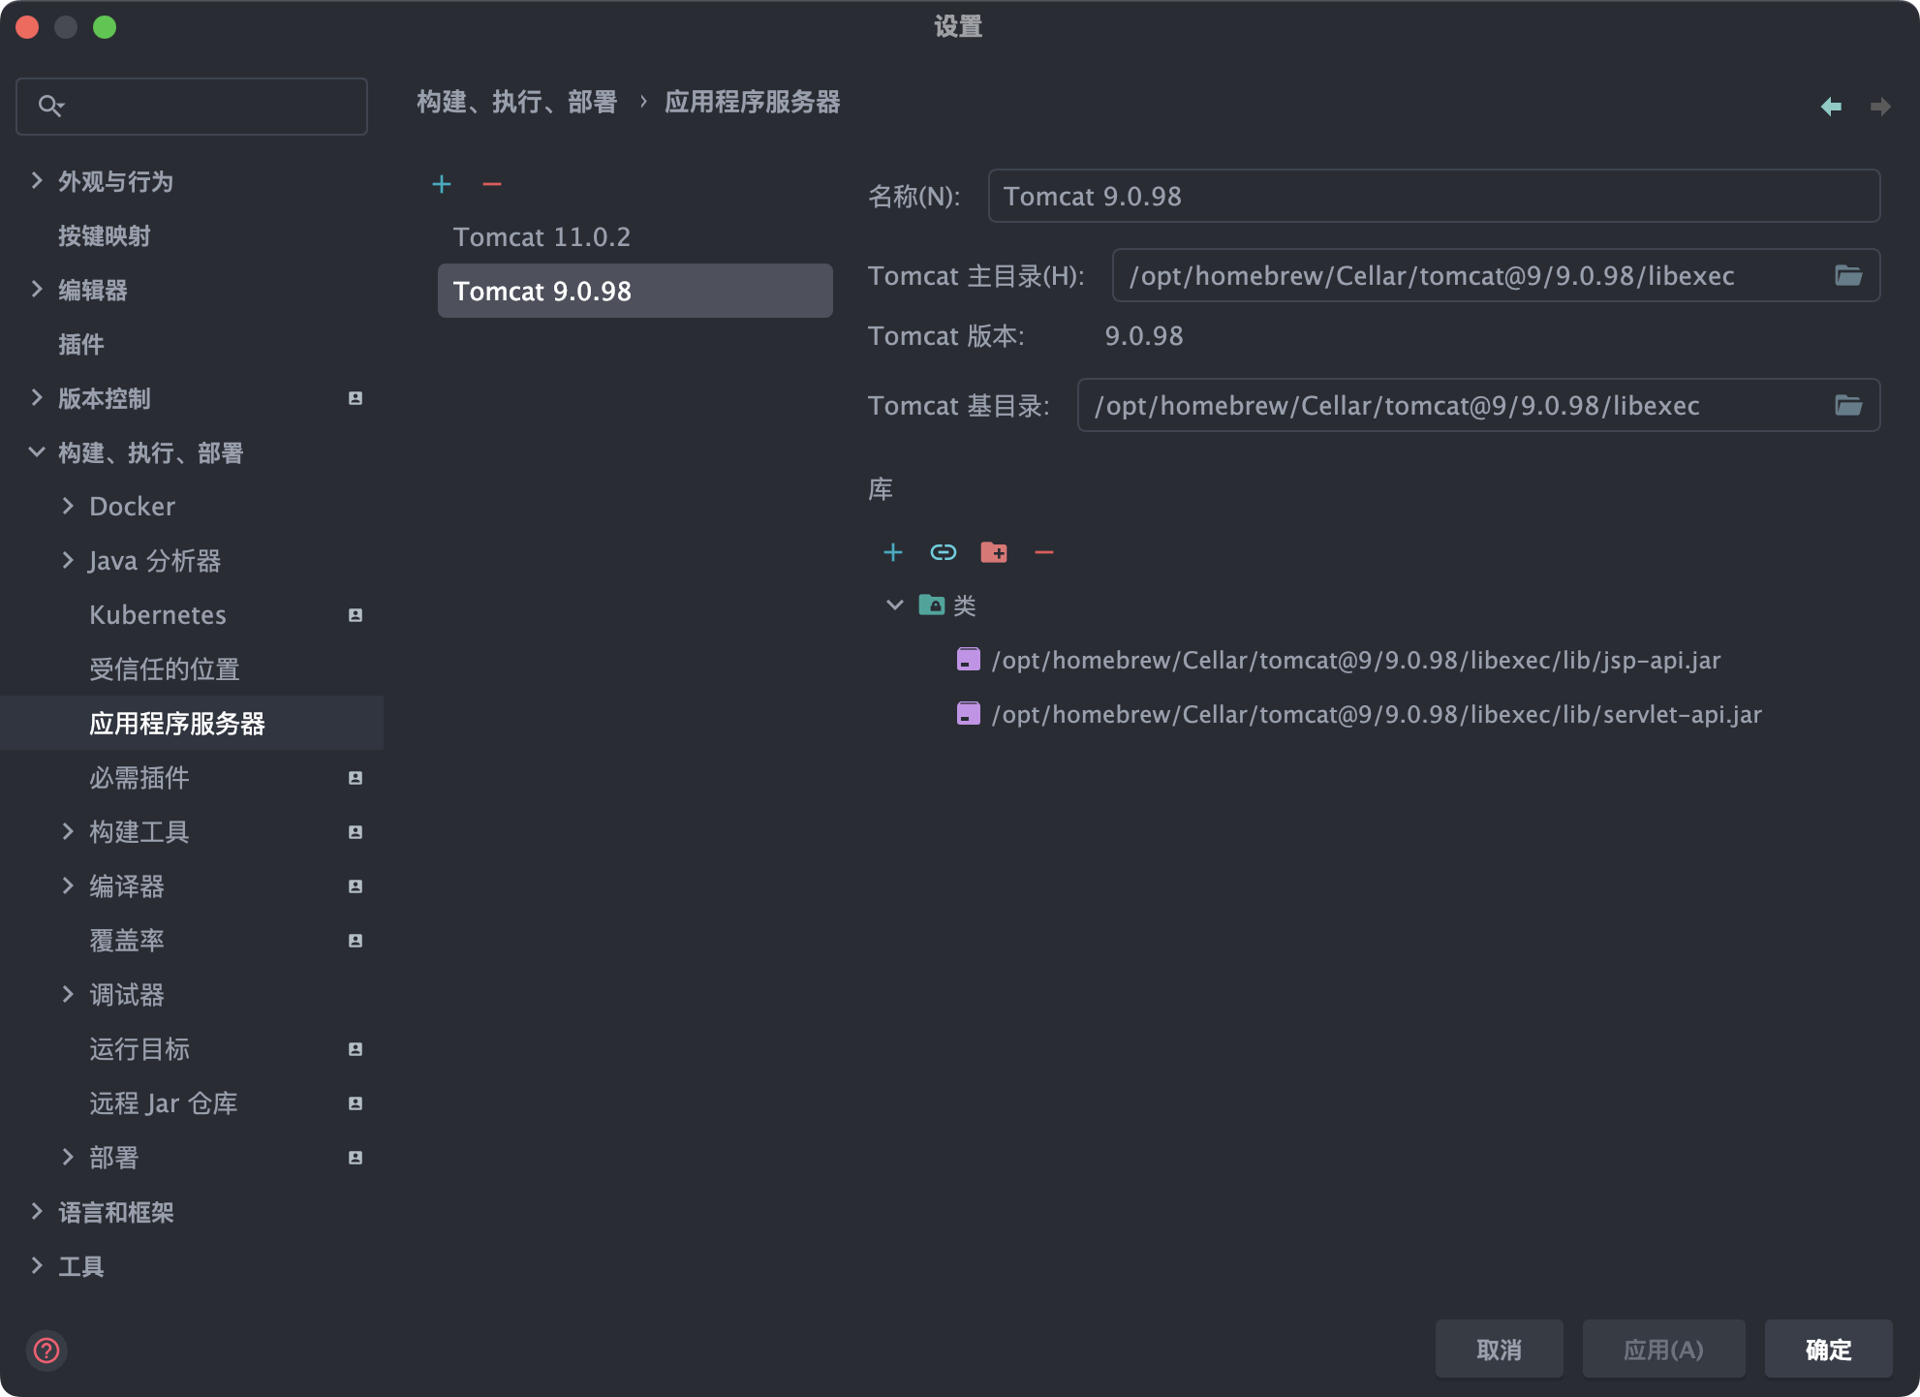Click the settings search field
This screenshot has width=1920, height=1397.
pos(192,106)
